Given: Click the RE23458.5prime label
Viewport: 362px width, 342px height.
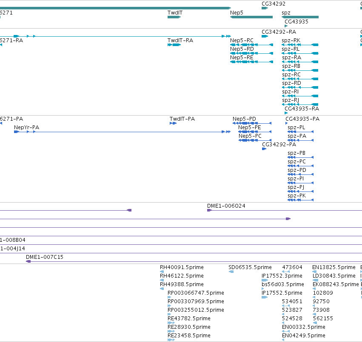Looking at the screenshot, I should click(189, 336).
